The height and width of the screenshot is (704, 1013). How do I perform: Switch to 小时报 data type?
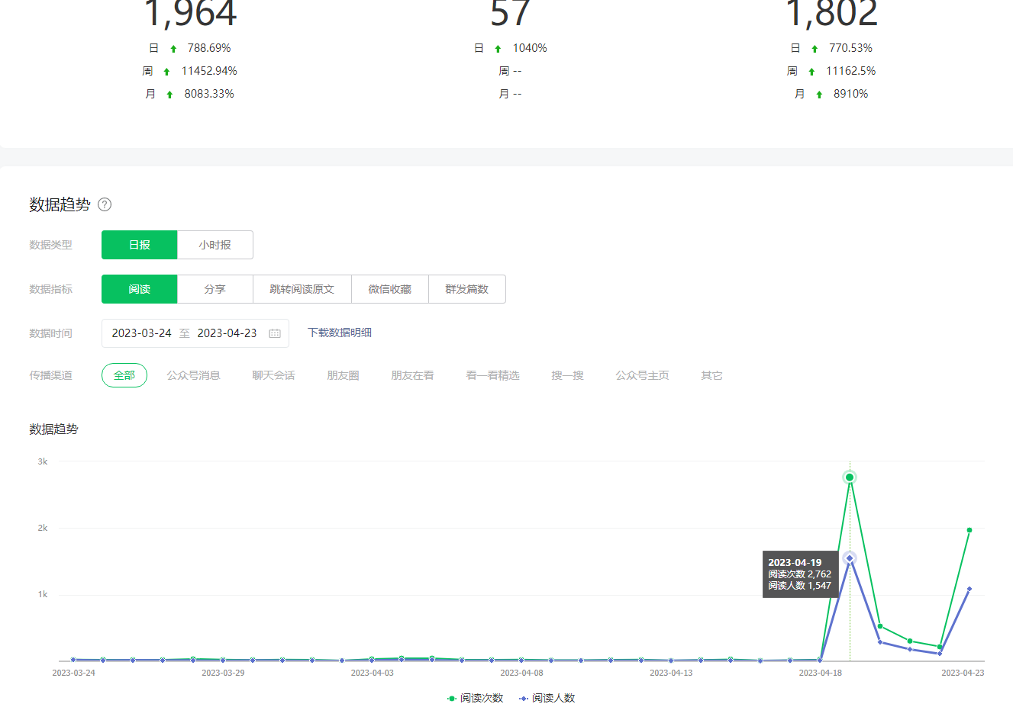click(215, 245)
